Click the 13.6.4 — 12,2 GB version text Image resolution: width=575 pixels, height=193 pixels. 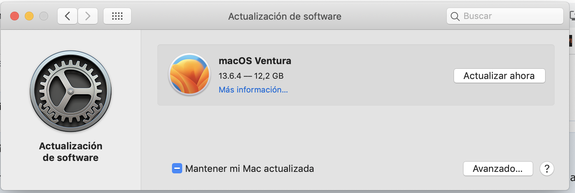click(x=251, y=76)
